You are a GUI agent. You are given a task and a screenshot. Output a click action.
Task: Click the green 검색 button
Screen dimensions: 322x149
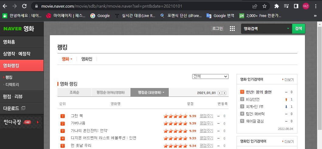(299, 29)
